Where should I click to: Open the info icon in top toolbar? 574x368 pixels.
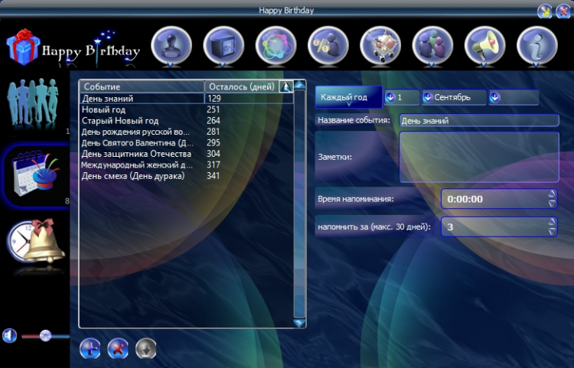pyautogui.click(x=537, y=46)
